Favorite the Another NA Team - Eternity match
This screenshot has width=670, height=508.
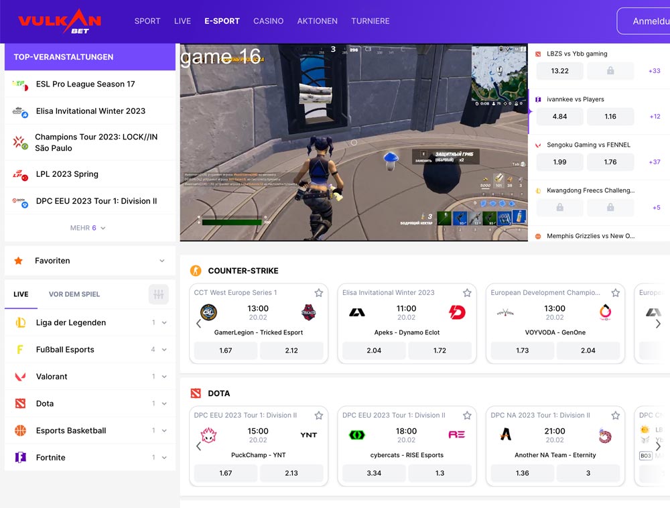615,416
